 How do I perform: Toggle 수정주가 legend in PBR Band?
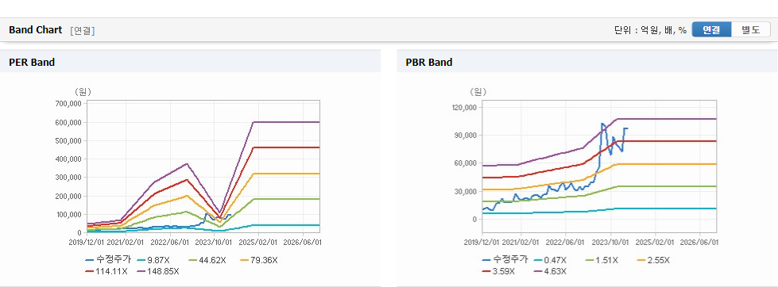click(505, 260)
